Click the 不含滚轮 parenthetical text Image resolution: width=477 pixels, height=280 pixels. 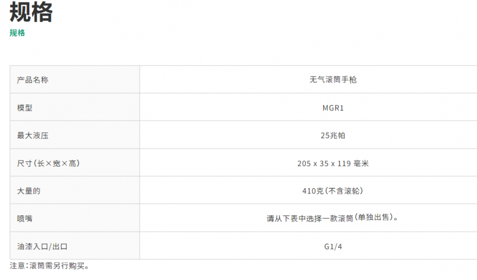click(x=344, y=191)
